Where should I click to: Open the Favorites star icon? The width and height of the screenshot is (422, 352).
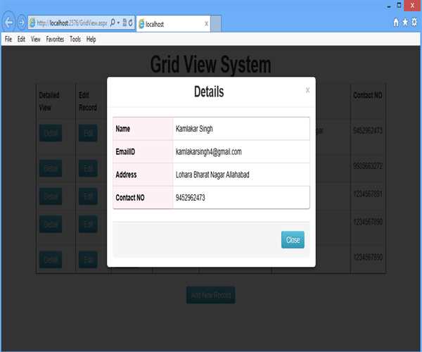click(x=405, y=23)
